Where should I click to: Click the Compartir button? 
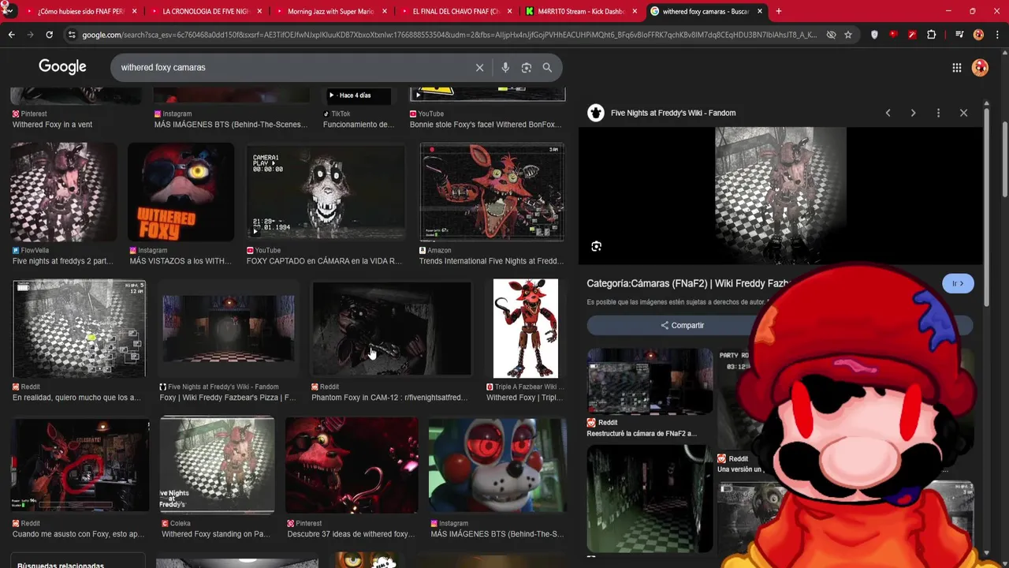coord(683,325)
